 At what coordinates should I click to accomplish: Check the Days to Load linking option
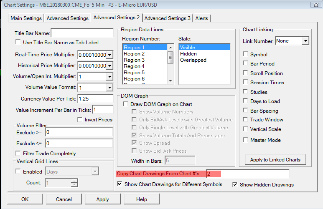point(245,101)
